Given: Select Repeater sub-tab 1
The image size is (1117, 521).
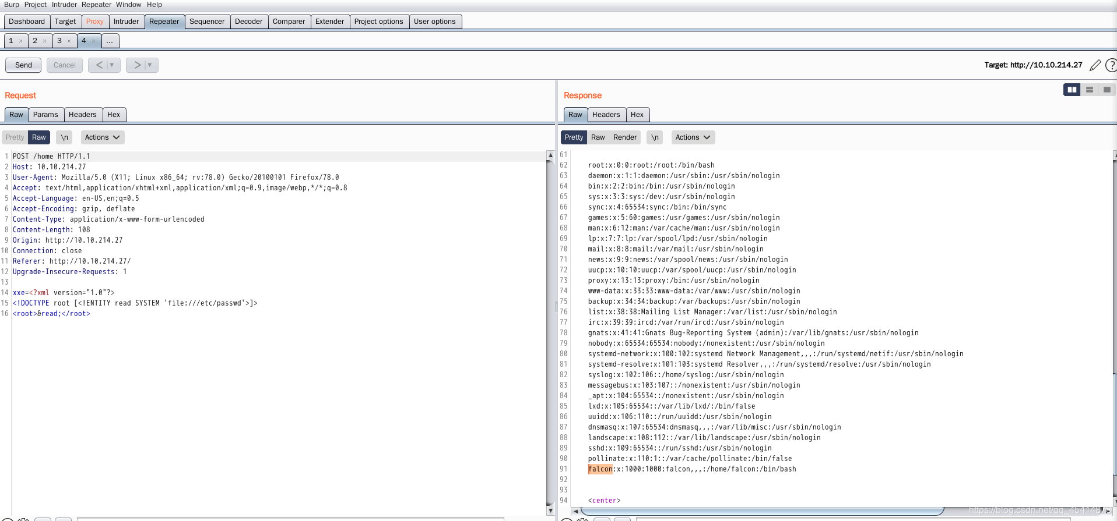Looking at the screenshot, I should point(11,41).
